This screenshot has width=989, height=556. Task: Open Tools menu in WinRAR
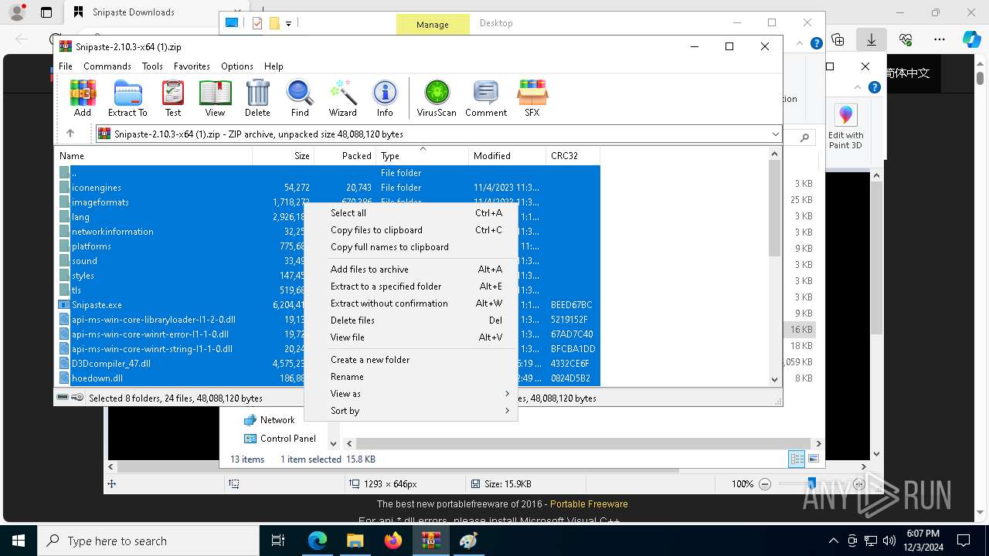(152, 66)
